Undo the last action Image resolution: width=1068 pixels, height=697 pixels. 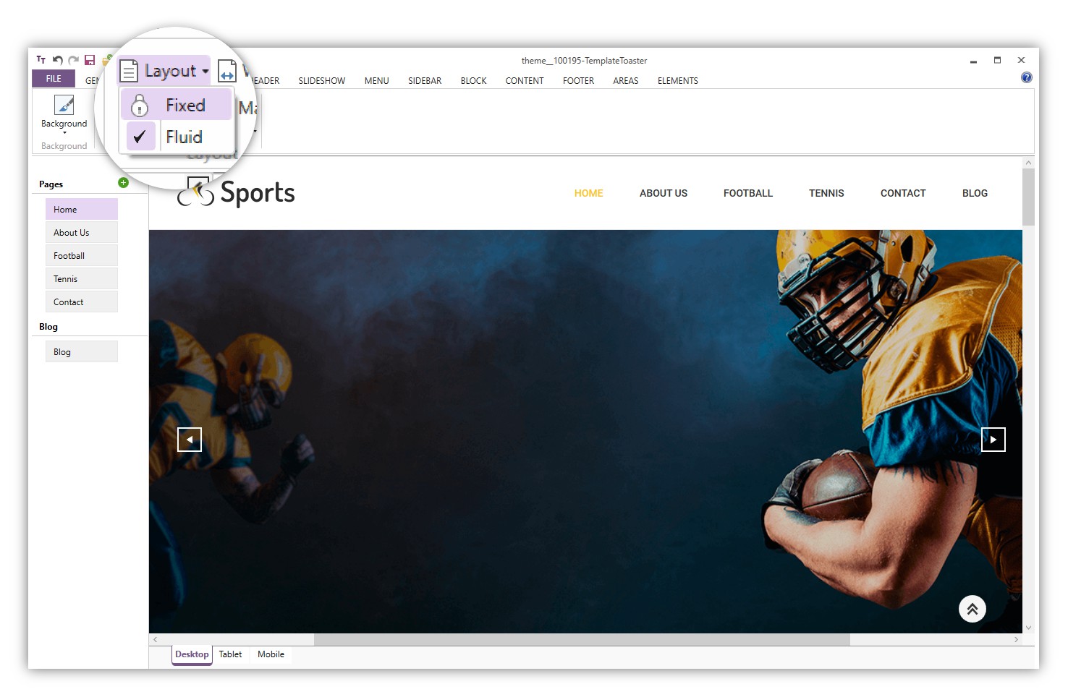coord(58,60)
